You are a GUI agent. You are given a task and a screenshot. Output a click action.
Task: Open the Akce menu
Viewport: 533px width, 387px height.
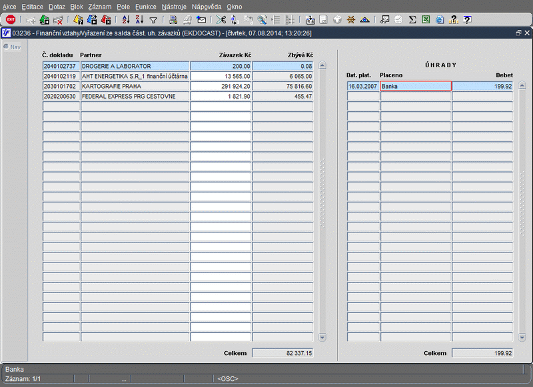[x=9, y=7]
